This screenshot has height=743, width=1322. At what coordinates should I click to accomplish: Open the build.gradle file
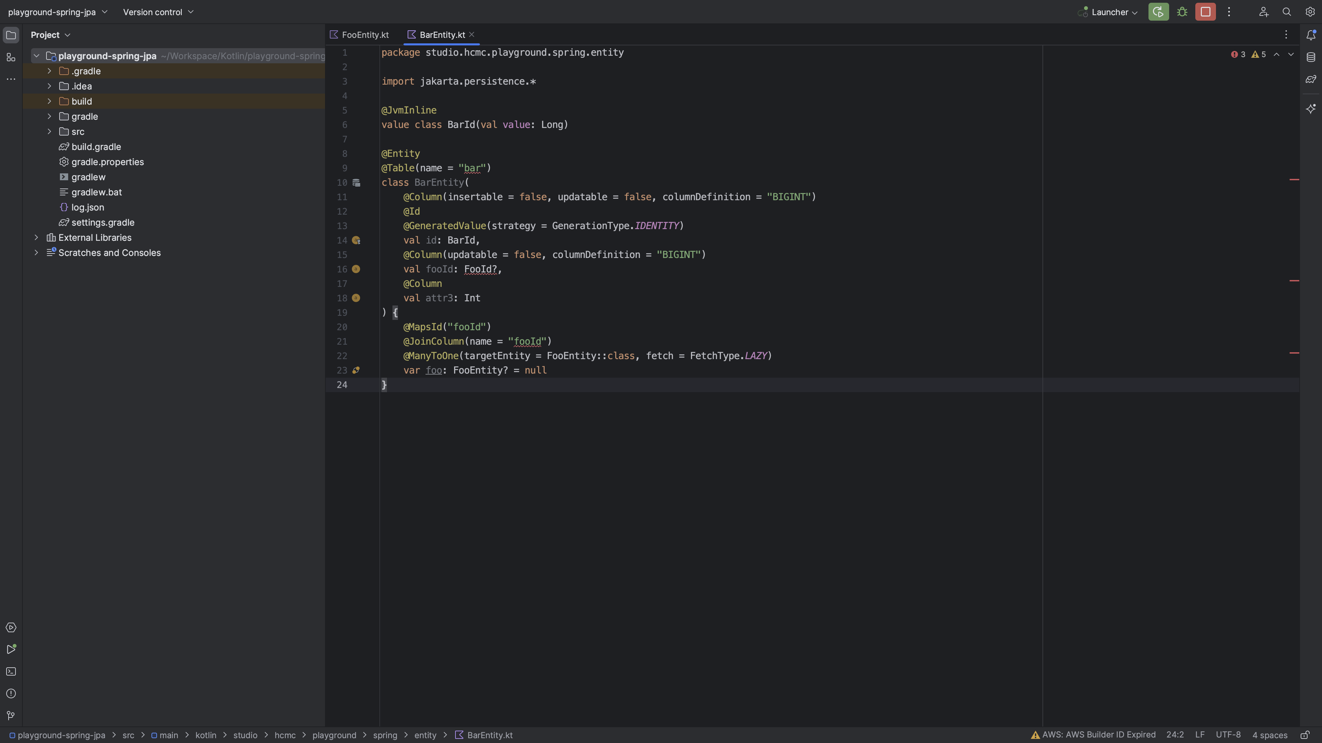[x=96, y=147]
